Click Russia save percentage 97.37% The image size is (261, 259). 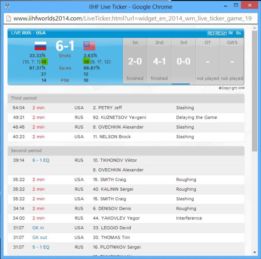37,68
